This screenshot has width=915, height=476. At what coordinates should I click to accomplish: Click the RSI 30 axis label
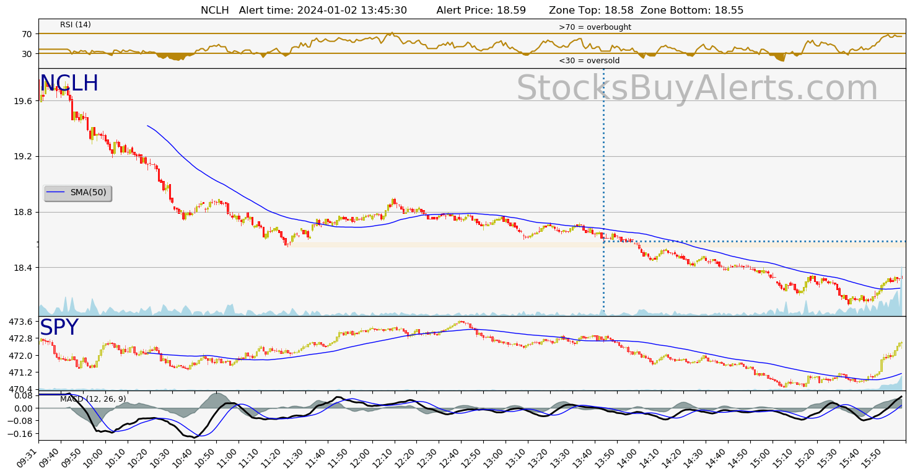coord(28,54)
